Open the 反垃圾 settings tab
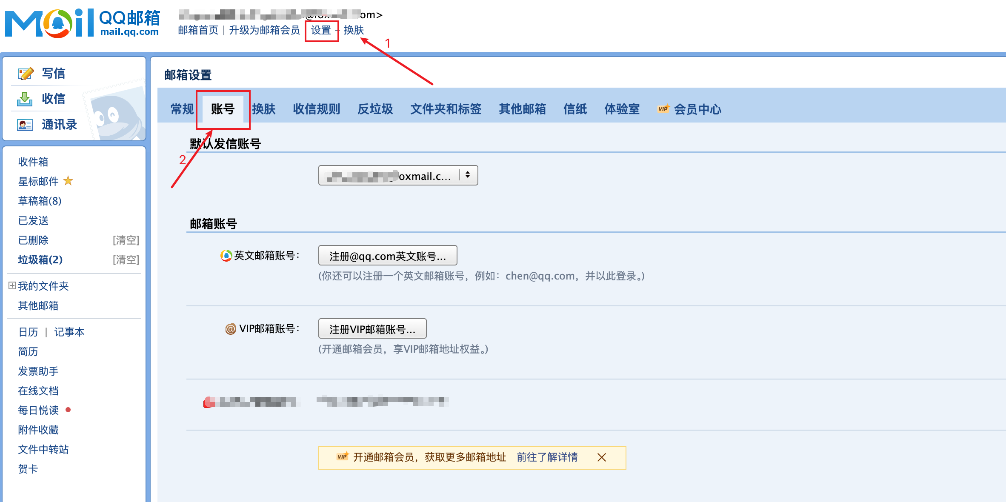This screenshot has height=502, width=1006. tap(375, 109)
